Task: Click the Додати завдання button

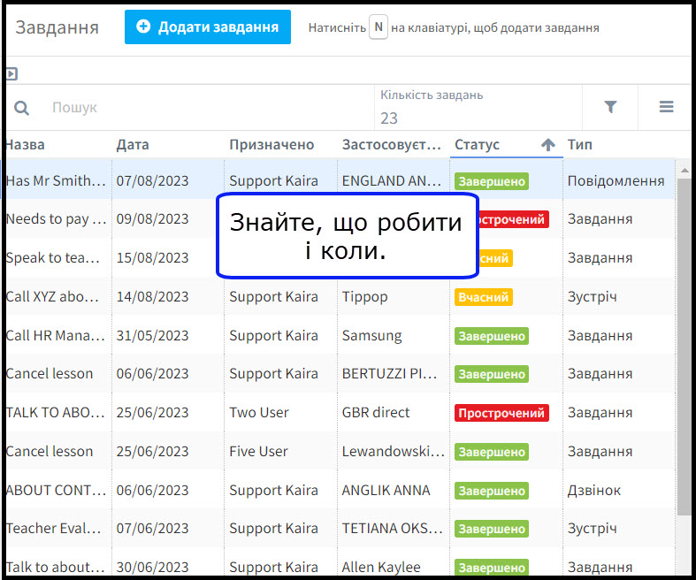Action: [x=207, y=27]
